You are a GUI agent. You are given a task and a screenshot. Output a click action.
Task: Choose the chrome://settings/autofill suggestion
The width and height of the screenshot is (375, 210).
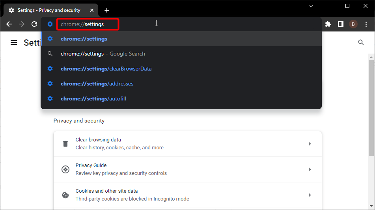(x=181, y=98)
